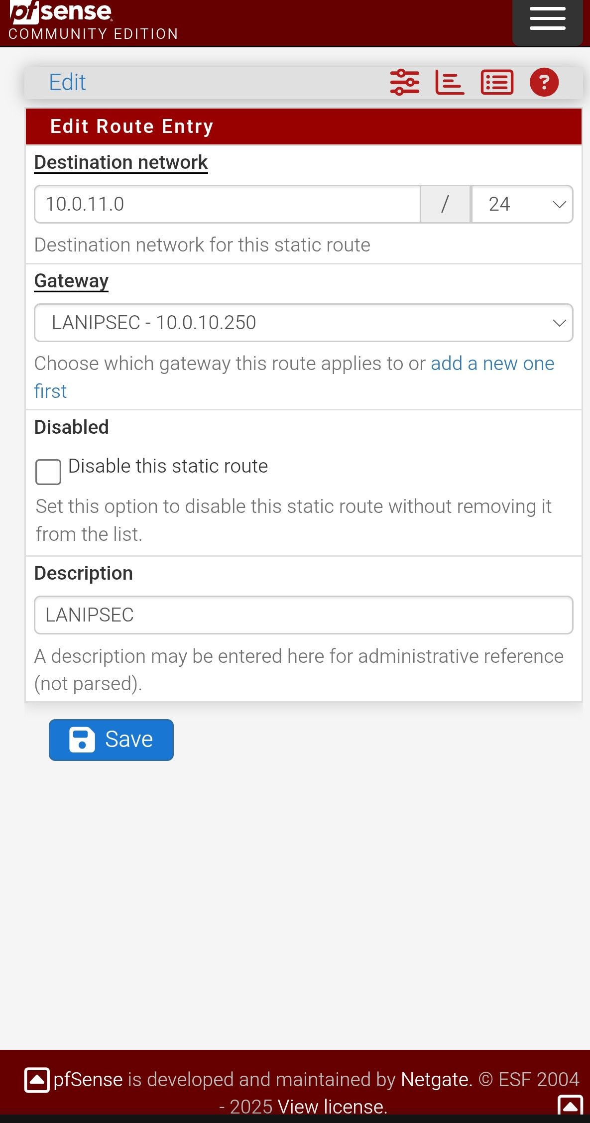The width and height of the screenshot is (590, 1123).
Task: Click the View license link
Action: coord(332,1107)
